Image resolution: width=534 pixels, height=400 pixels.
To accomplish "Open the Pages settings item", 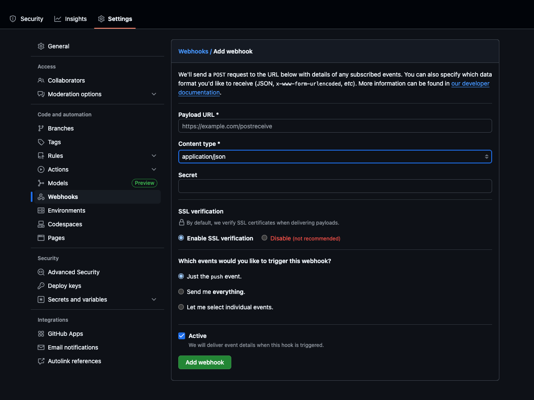I will 97,238.
